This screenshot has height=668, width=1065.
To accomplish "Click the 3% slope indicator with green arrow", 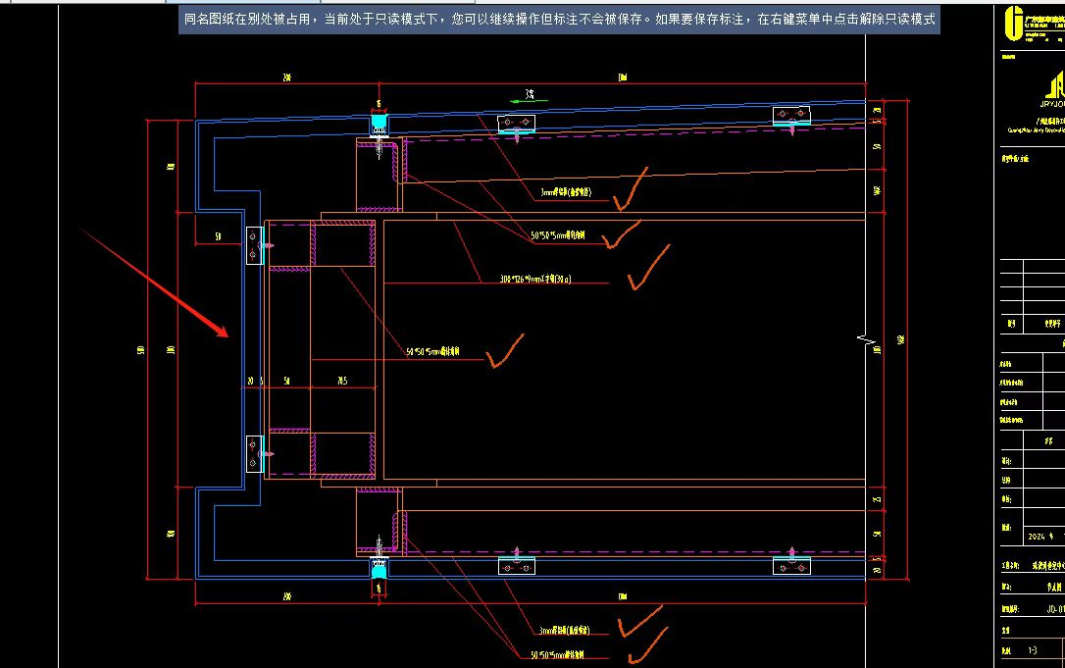I will (530, 96).
